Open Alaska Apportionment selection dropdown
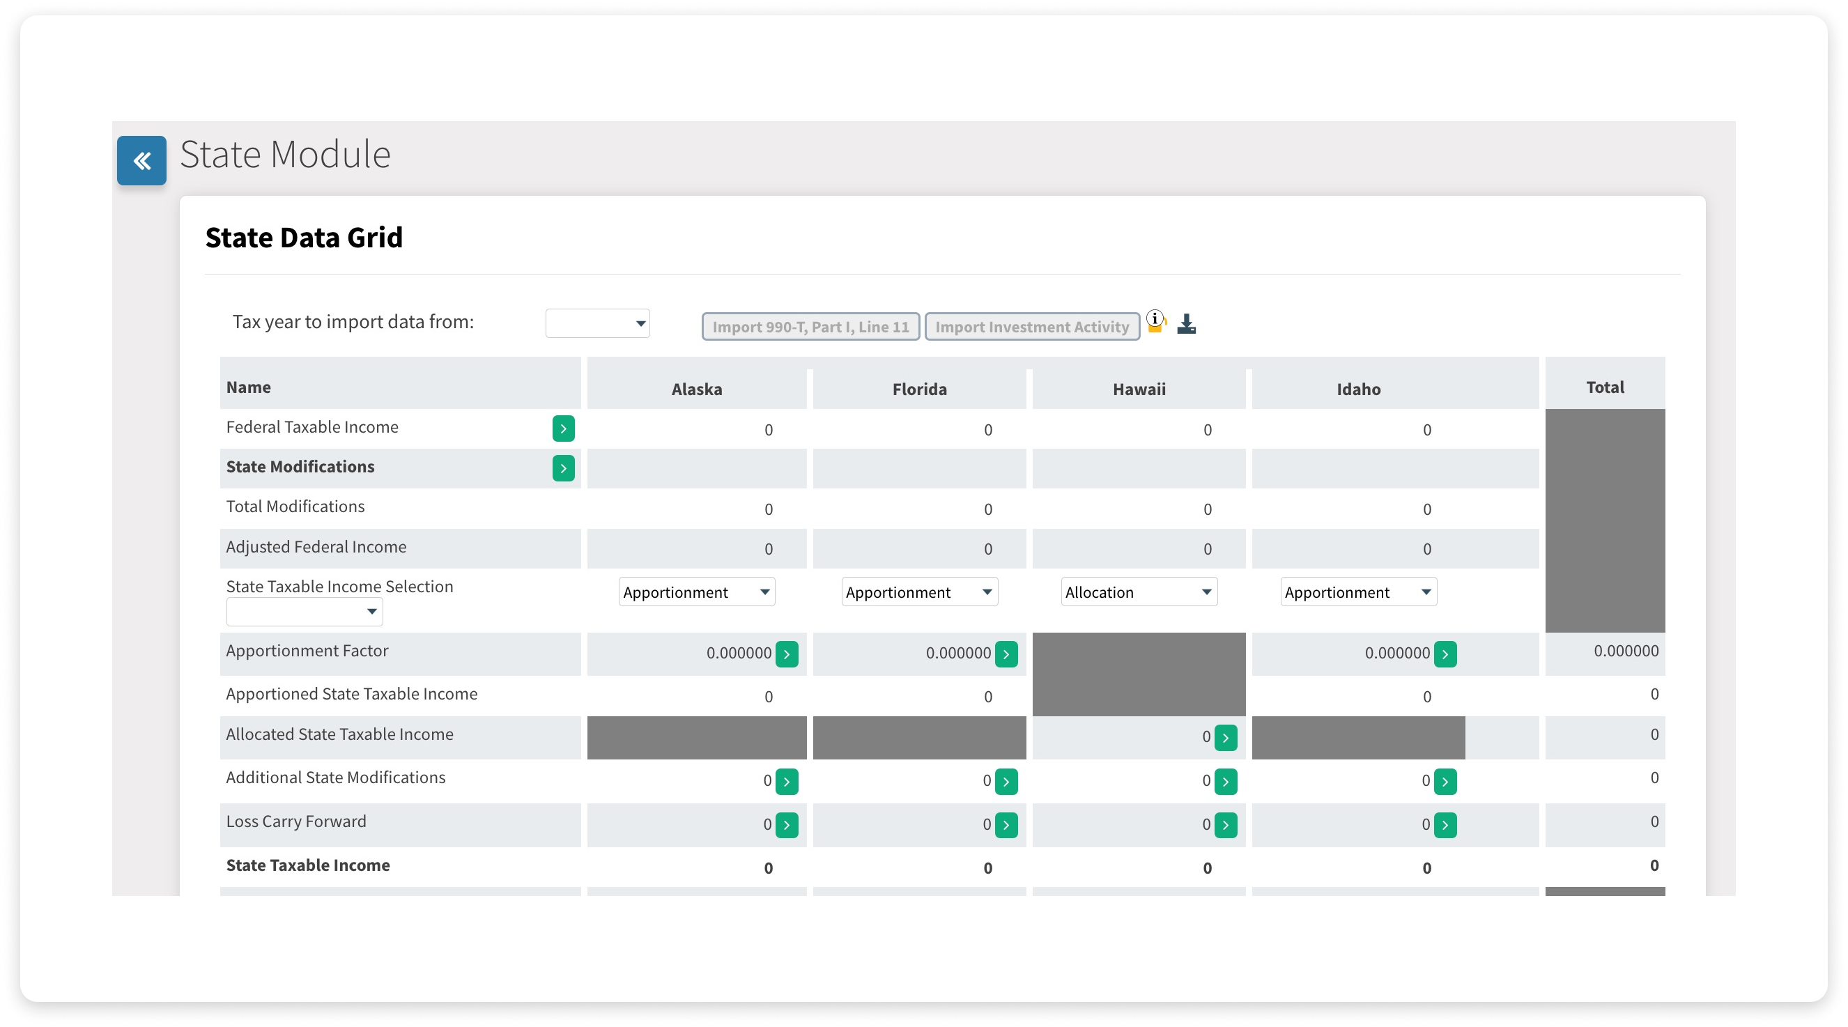 coord(697,592)
